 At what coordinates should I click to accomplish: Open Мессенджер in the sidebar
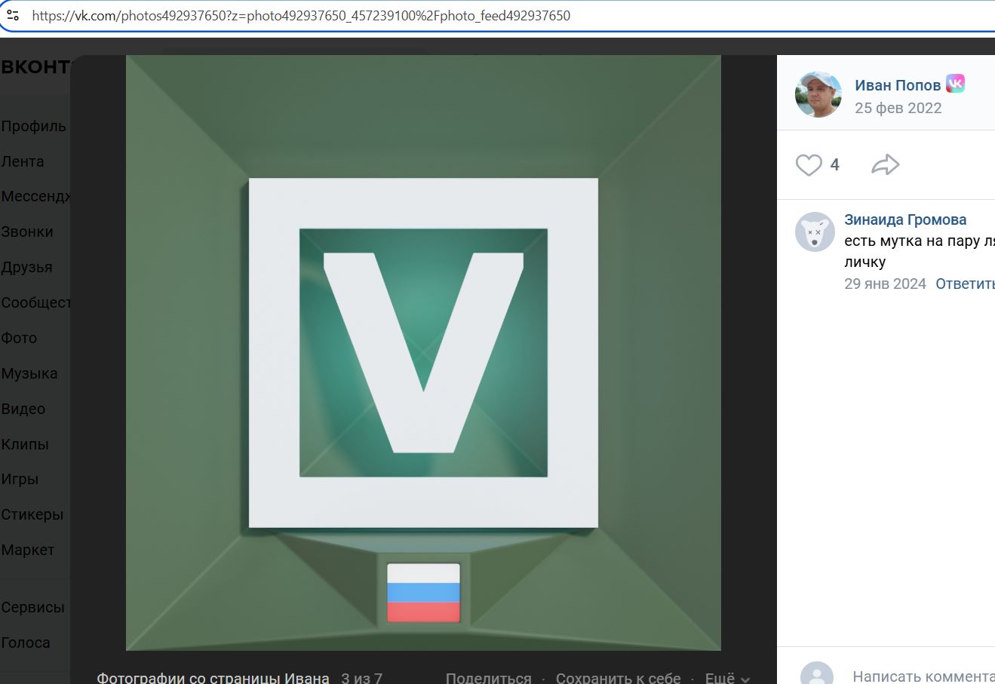click(36, 197)
